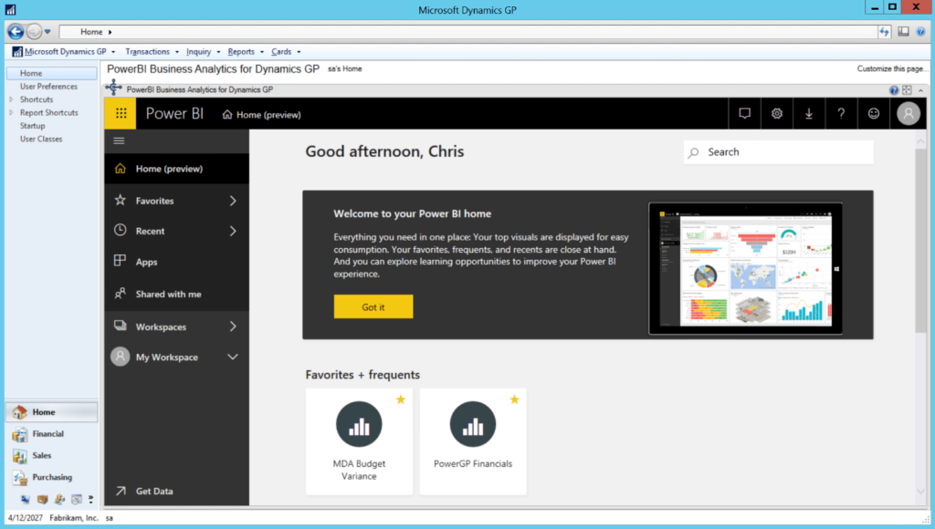Click the Home address breadcrumb bar
Viewport: 935px width, 529px height.
468,32
